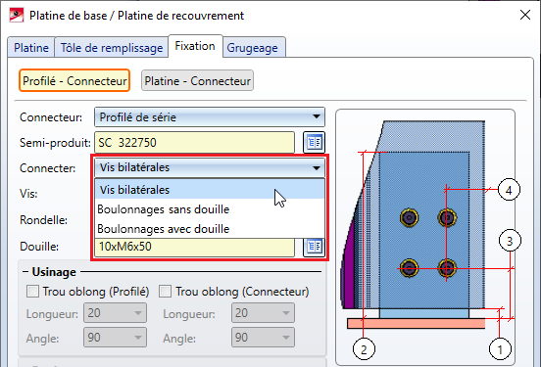The width and height of the screenshot is (541, 367).
Task: Open the Connecteur dropdown Profilé de série
Action: (x=210, y=117)
